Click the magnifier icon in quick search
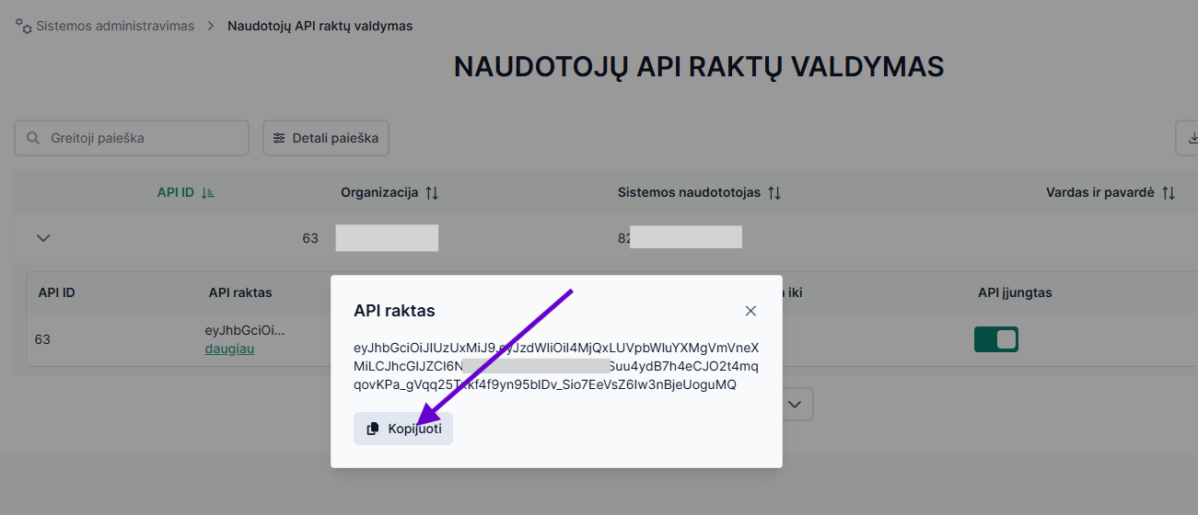 (33, 138)
